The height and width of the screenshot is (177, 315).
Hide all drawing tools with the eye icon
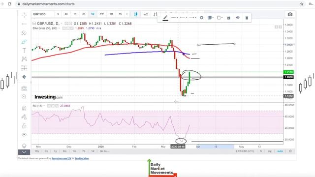coord(24,134)
